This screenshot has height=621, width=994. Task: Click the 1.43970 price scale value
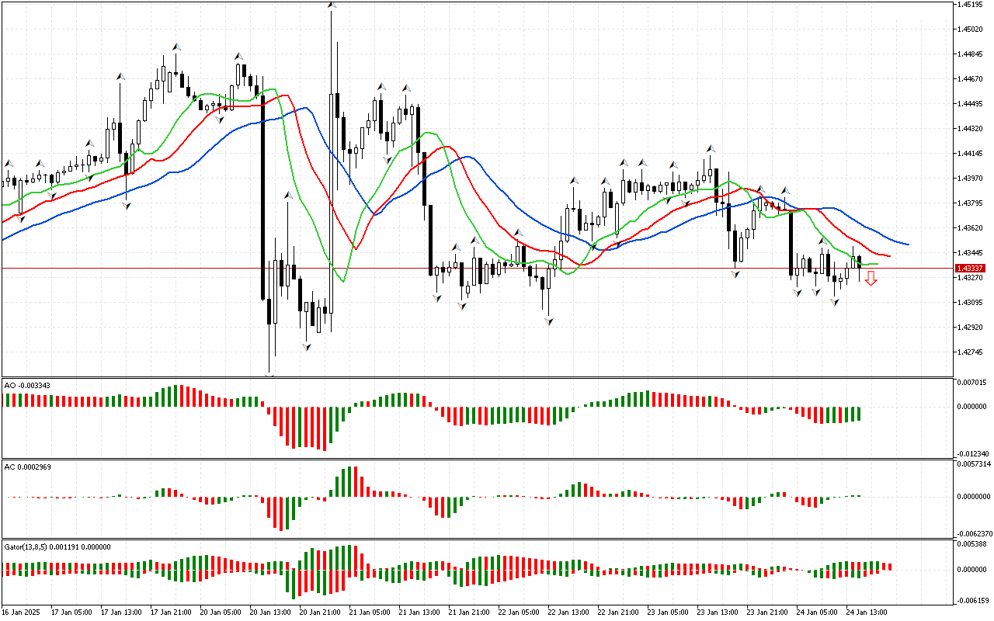tap(971, 179)
